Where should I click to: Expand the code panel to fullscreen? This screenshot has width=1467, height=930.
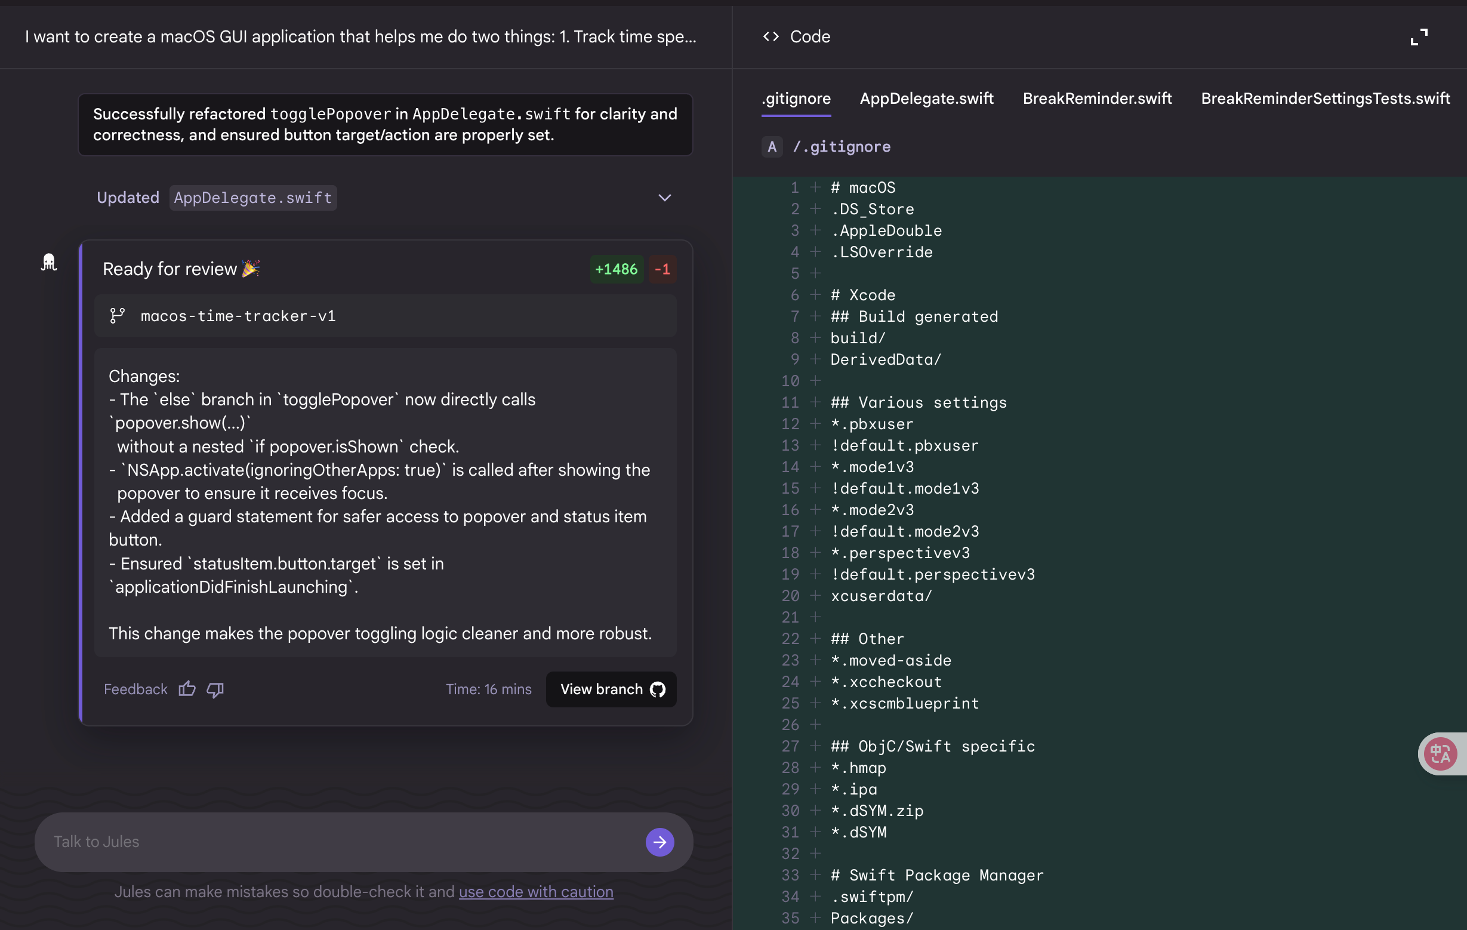point(1419,37)
